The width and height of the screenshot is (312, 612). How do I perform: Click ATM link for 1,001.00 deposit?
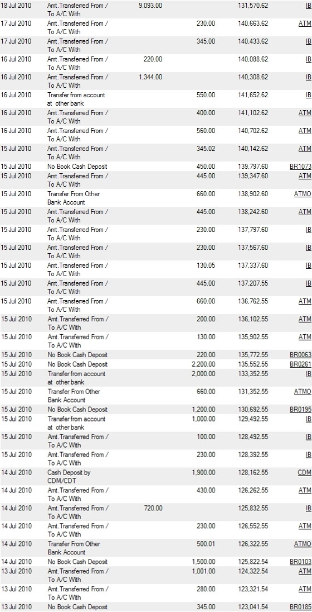tap(305, 571)
